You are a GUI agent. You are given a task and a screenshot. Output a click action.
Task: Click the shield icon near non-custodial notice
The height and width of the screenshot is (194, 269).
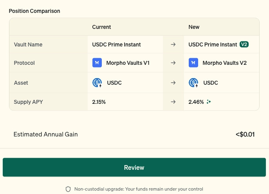click(68, 189)
